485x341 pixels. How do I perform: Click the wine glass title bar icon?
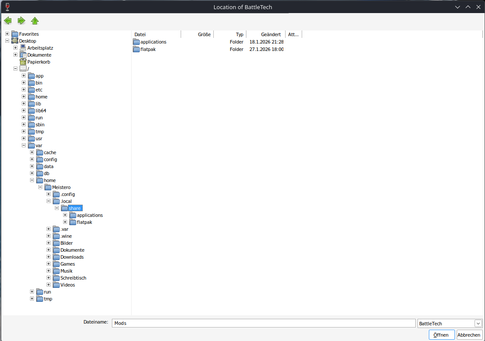tap(7, 7)
